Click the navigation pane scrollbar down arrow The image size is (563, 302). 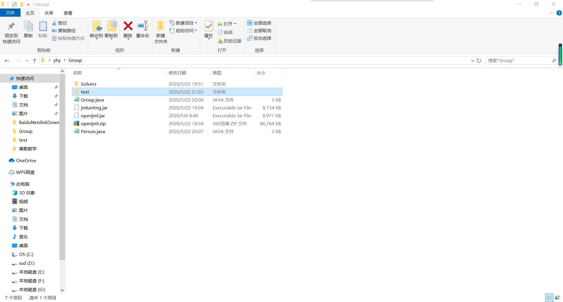pos(62,290)
